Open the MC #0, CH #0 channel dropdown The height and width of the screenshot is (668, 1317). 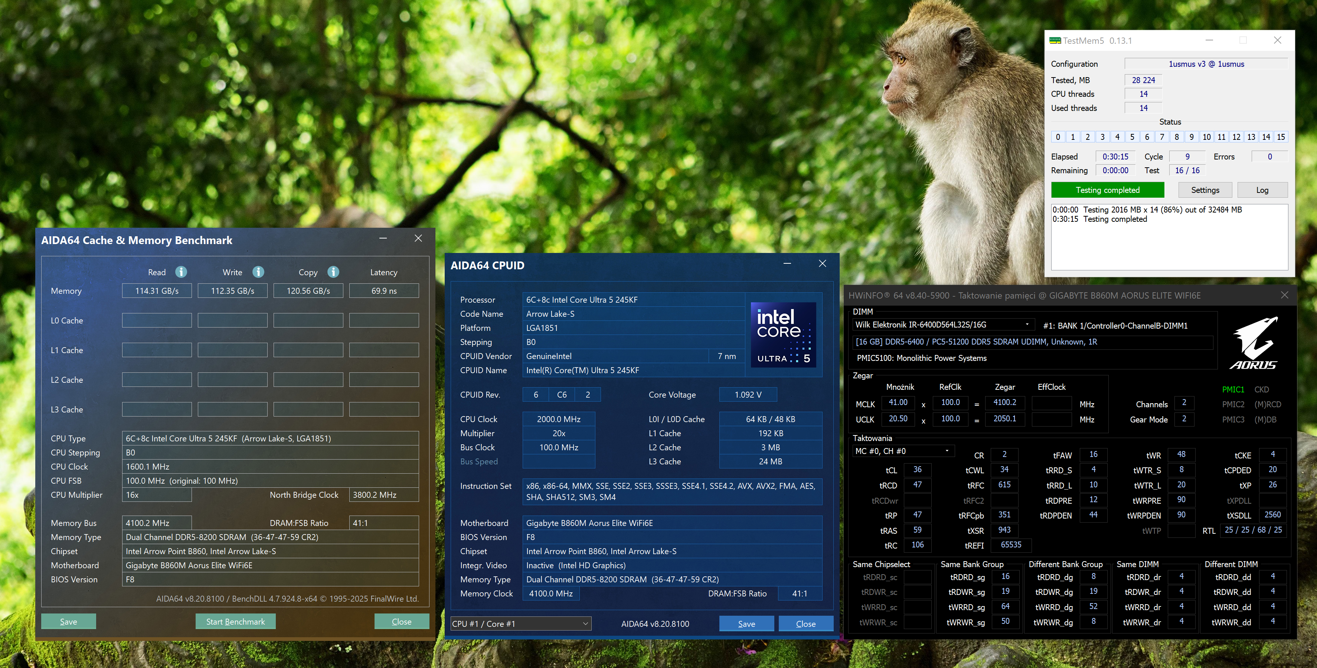947,451
